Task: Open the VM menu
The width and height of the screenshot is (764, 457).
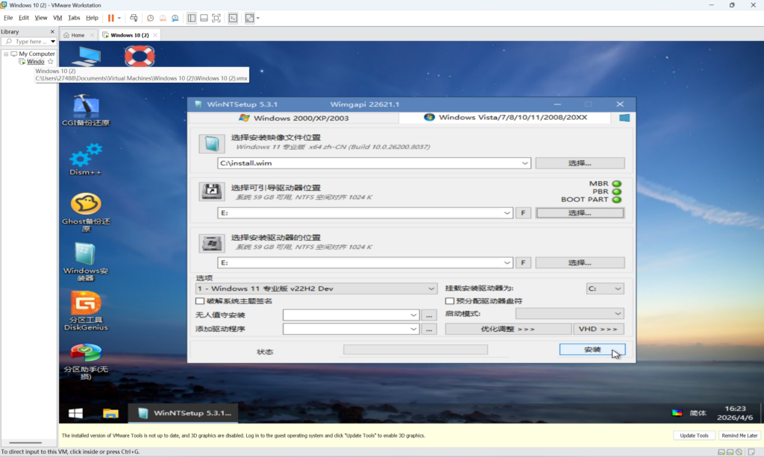Action: click(x=57, y=17)
